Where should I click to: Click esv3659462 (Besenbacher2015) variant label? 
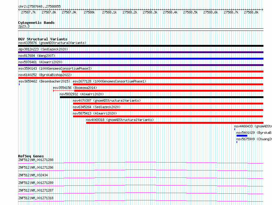pos(44,81)
